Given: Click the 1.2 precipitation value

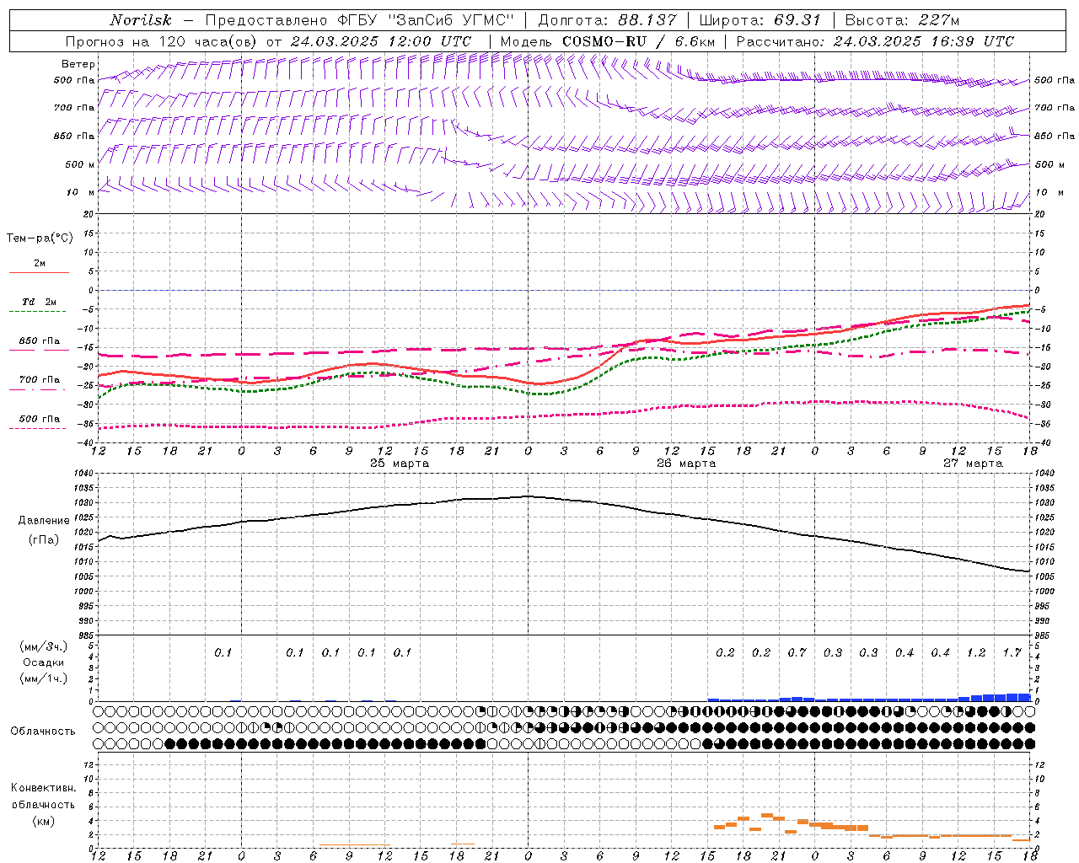Looking at the screenshot, I should [x=976, y=653].
